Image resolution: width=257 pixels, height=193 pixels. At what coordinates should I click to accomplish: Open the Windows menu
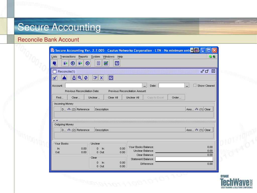click(x=108, y=57)
